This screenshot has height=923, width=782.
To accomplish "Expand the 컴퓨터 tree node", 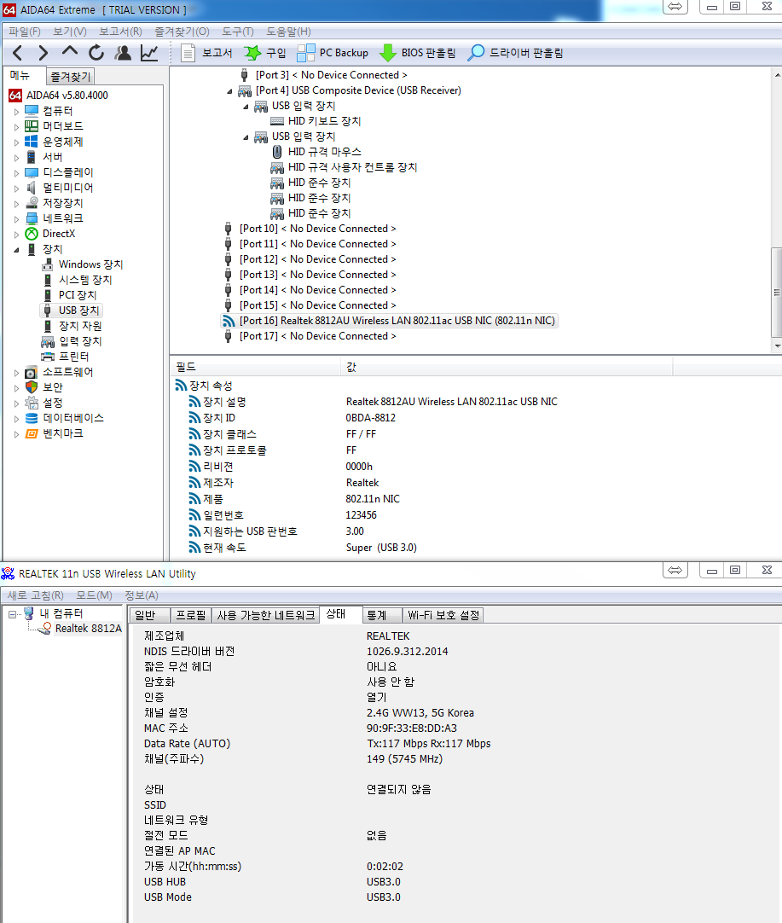I will click(16, 111).
